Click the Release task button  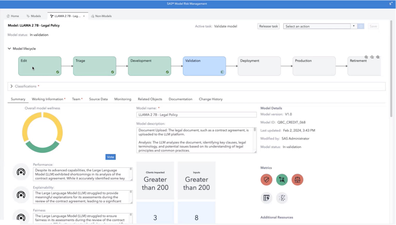pos(269,26)
